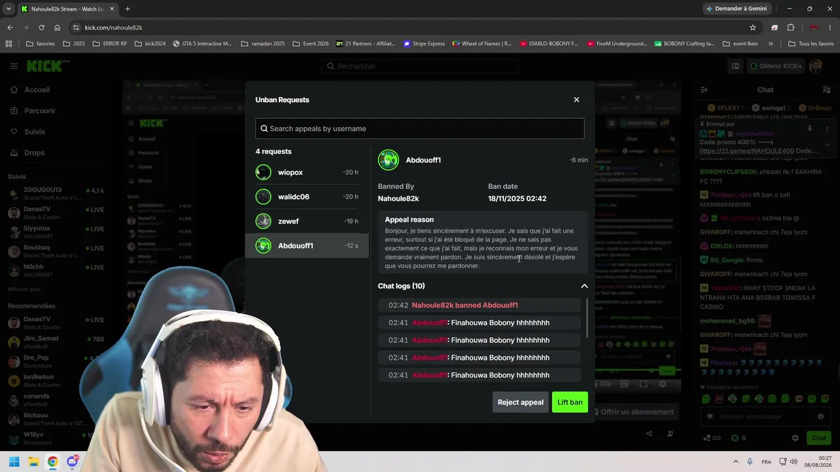This screenshot has height=472, width=840.
Task: Select Abdouoff1 unban request
Action: coord(307,246)
